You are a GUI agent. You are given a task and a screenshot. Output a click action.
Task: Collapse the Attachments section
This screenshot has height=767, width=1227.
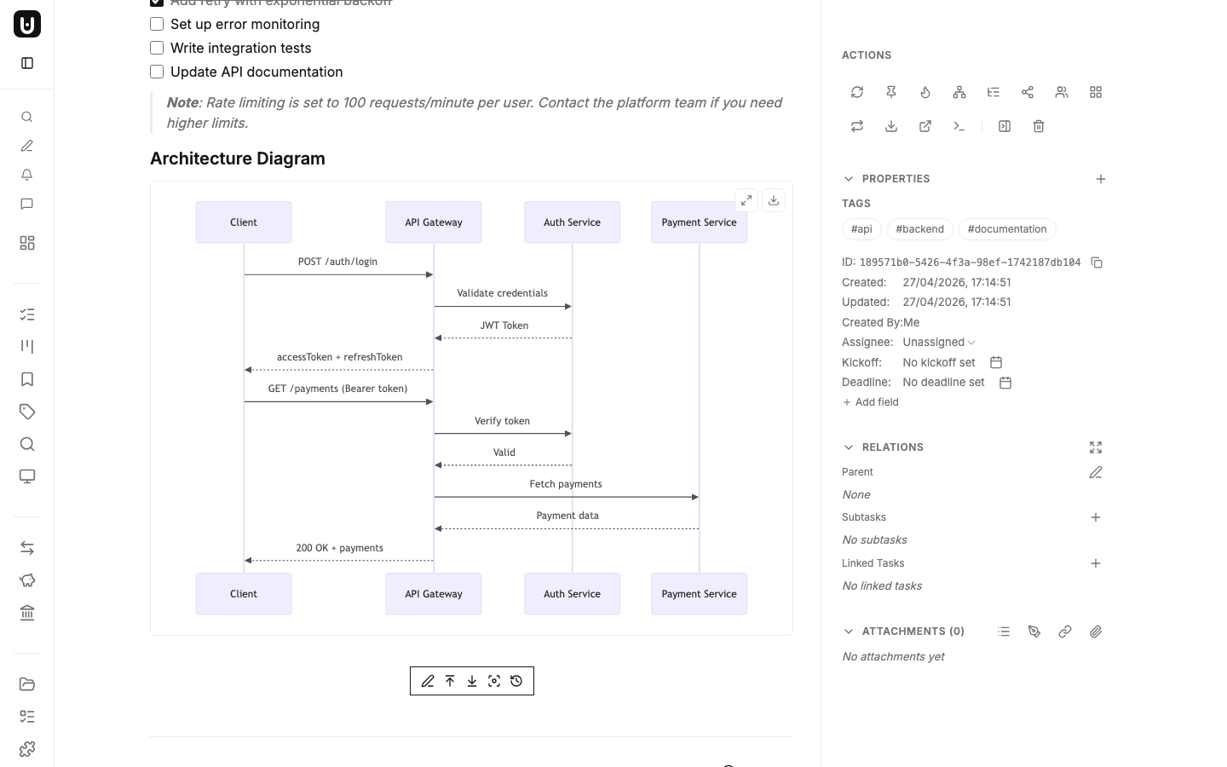[x=849, y=631]
